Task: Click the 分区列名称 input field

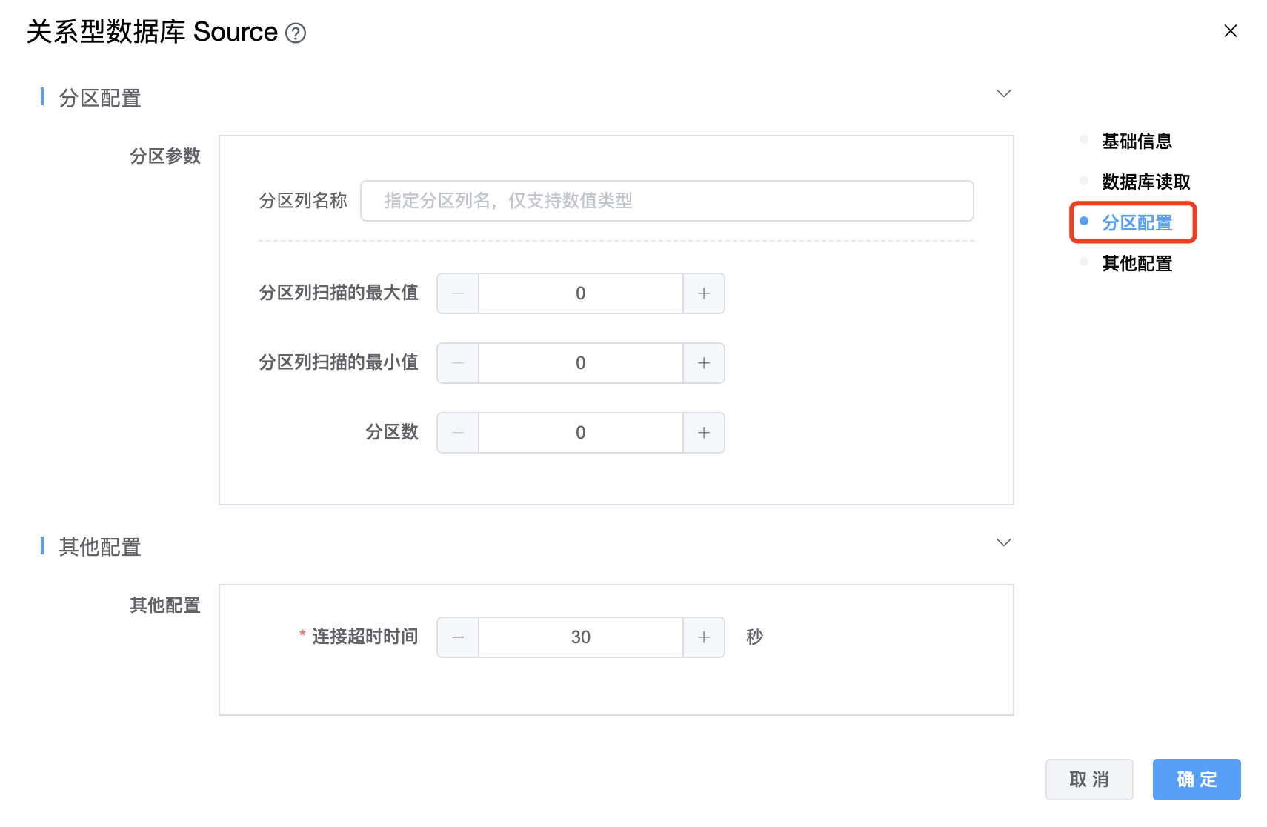Action: point(666,201)
